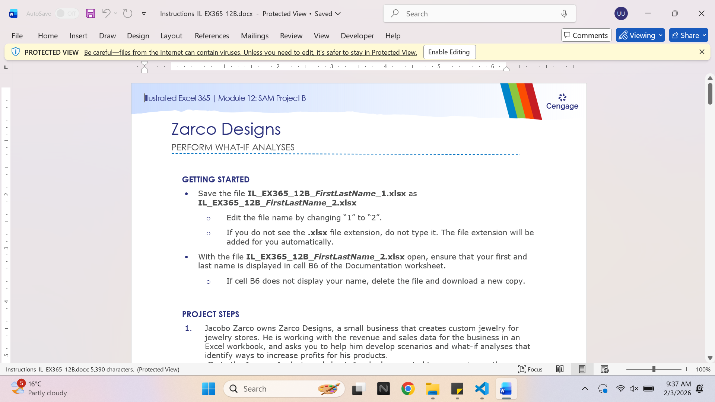This screenshot has width=715, height=402.
Task: Select Print Layout view icon
Action: pos(582,369)
